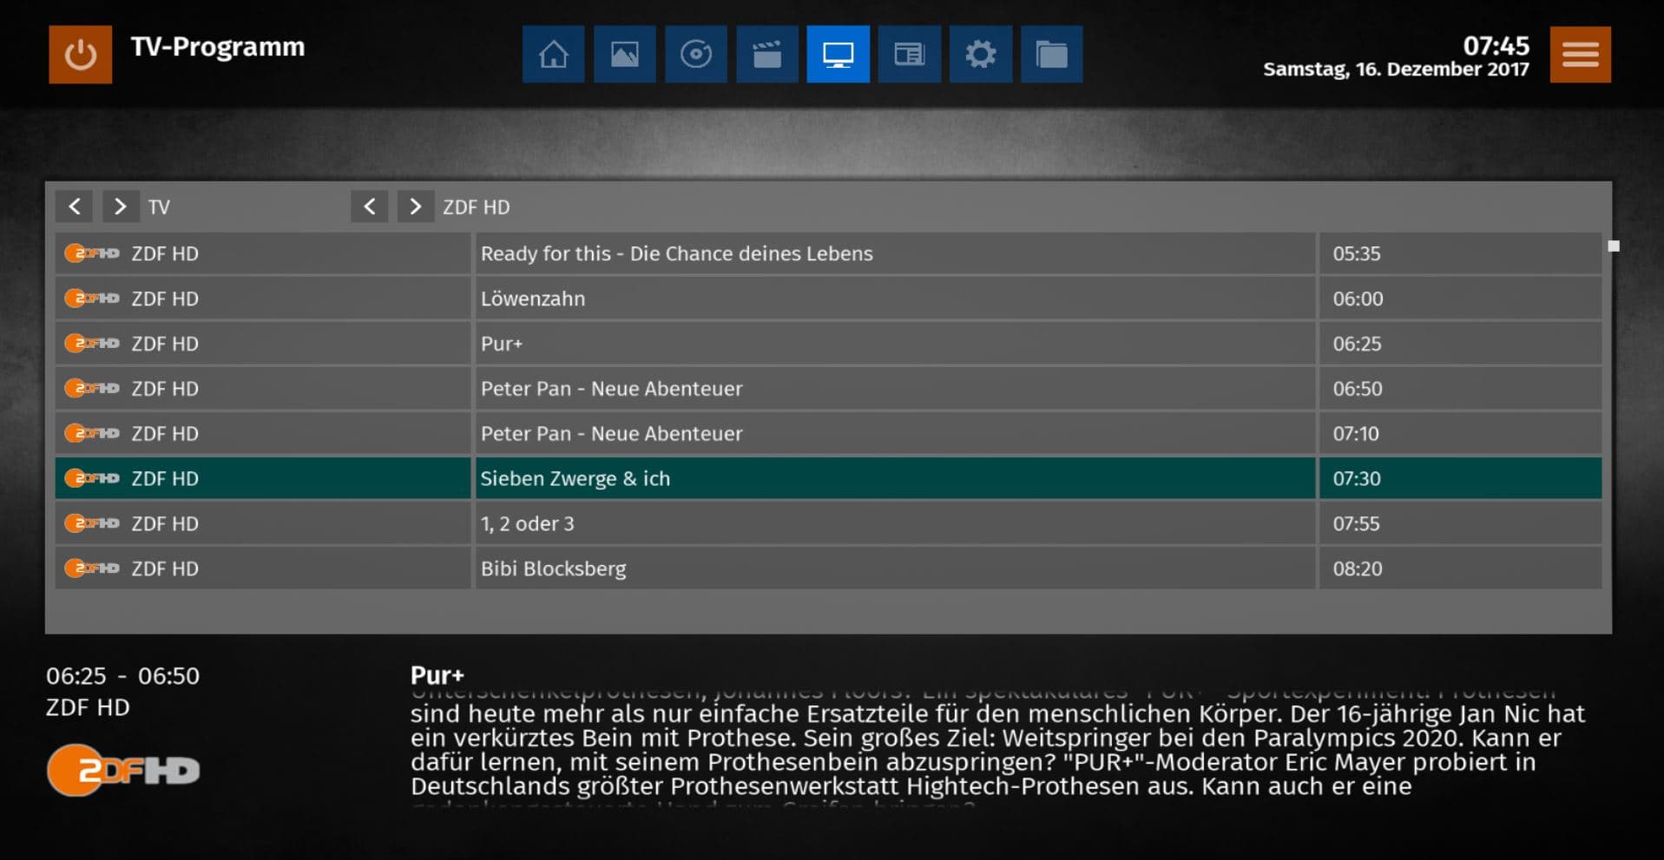This screenshot has height=860, width=1664.
Task: Click the Pur+ description title
Action: click(437, 675)
